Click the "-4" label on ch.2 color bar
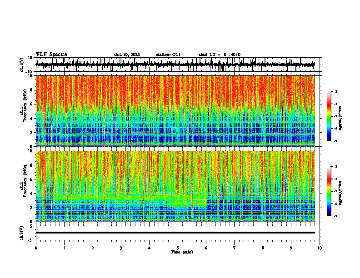 coord(335,179)
